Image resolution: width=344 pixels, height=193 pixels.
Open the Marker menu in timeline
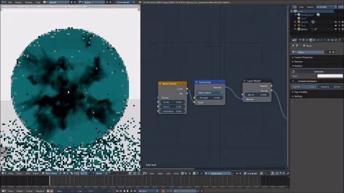19,191
